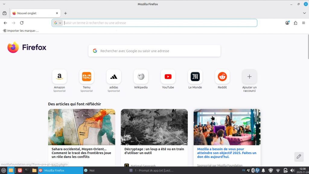Reload the page with the refresh icon
Image resolution: width=309 pixels, height=174 pixels.
click(22, 23)
